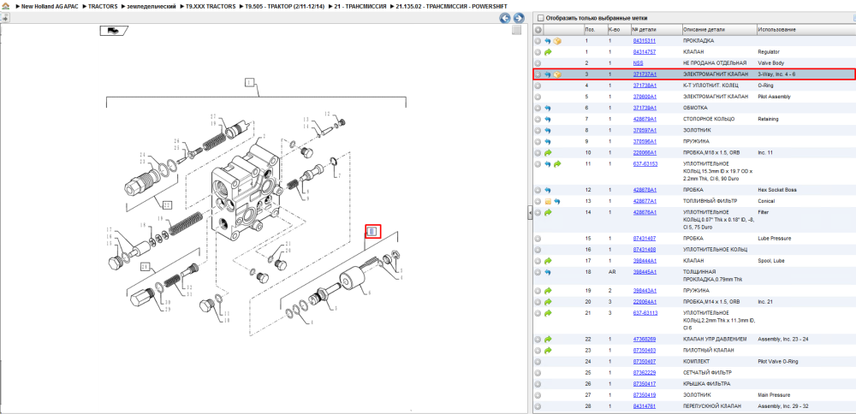This screenshot has width=856, height=414.
Task: Click boxed callout 28 on the diagram
Action: pos(145,266)
